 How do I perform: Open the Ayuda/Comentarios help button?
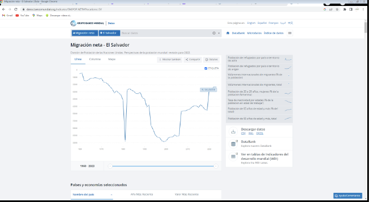(x=348, y=196)
